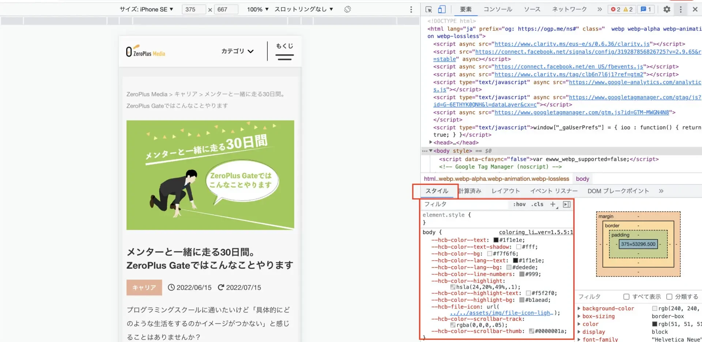Image resolution: width=702 pixels, height=342 pixels.
Task: Open device toolbar three-dot options
Action: [411, 9]
